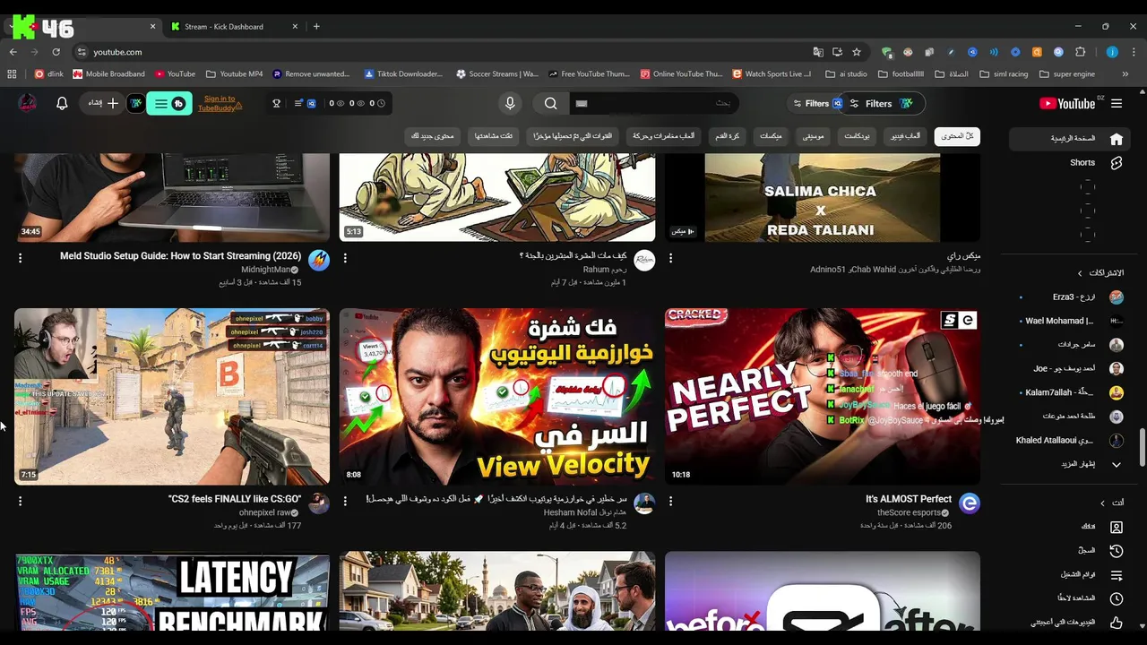
Task: Open 'YouTube MP4' bookmark folder
Action: [x=234, y=74]
